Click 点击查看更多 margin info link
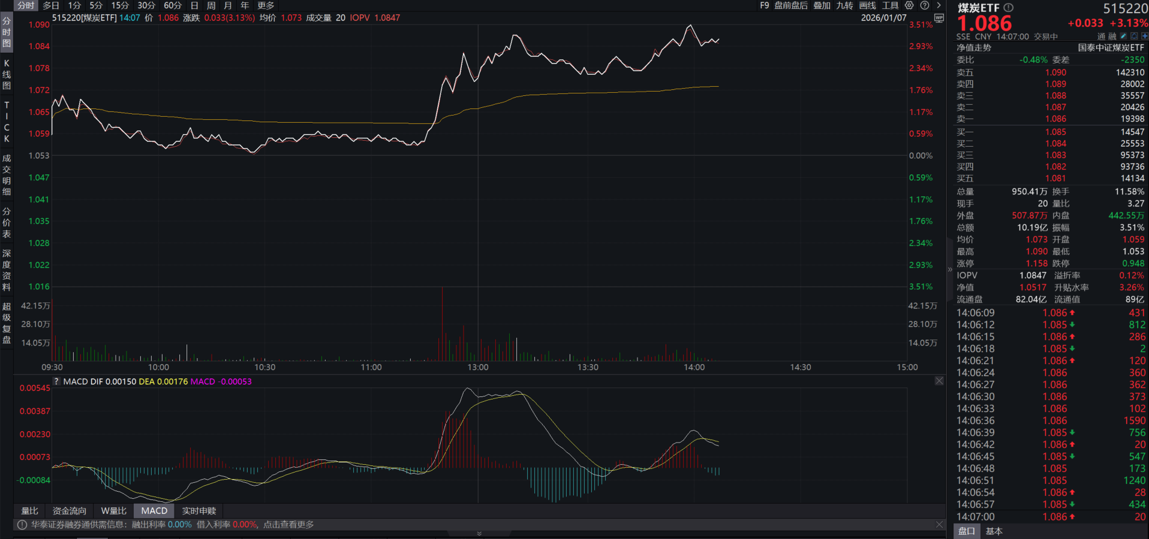Image resolution: width=1149 pixels, height=539 pixels. 288,525
